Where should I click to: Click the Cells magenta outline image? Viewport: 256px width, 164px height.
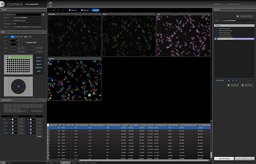click(184, 36)
